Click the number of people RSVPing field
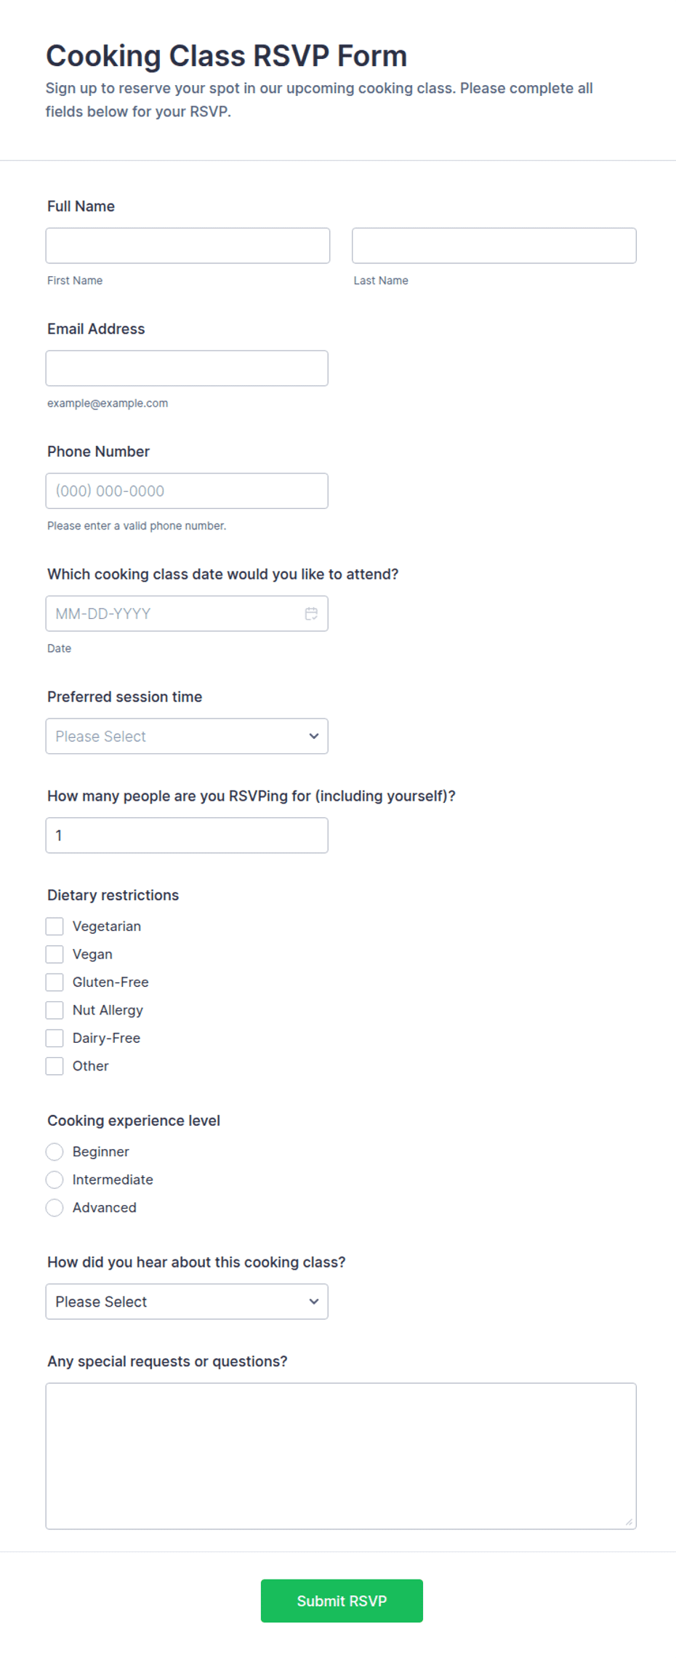 (187, 836)
